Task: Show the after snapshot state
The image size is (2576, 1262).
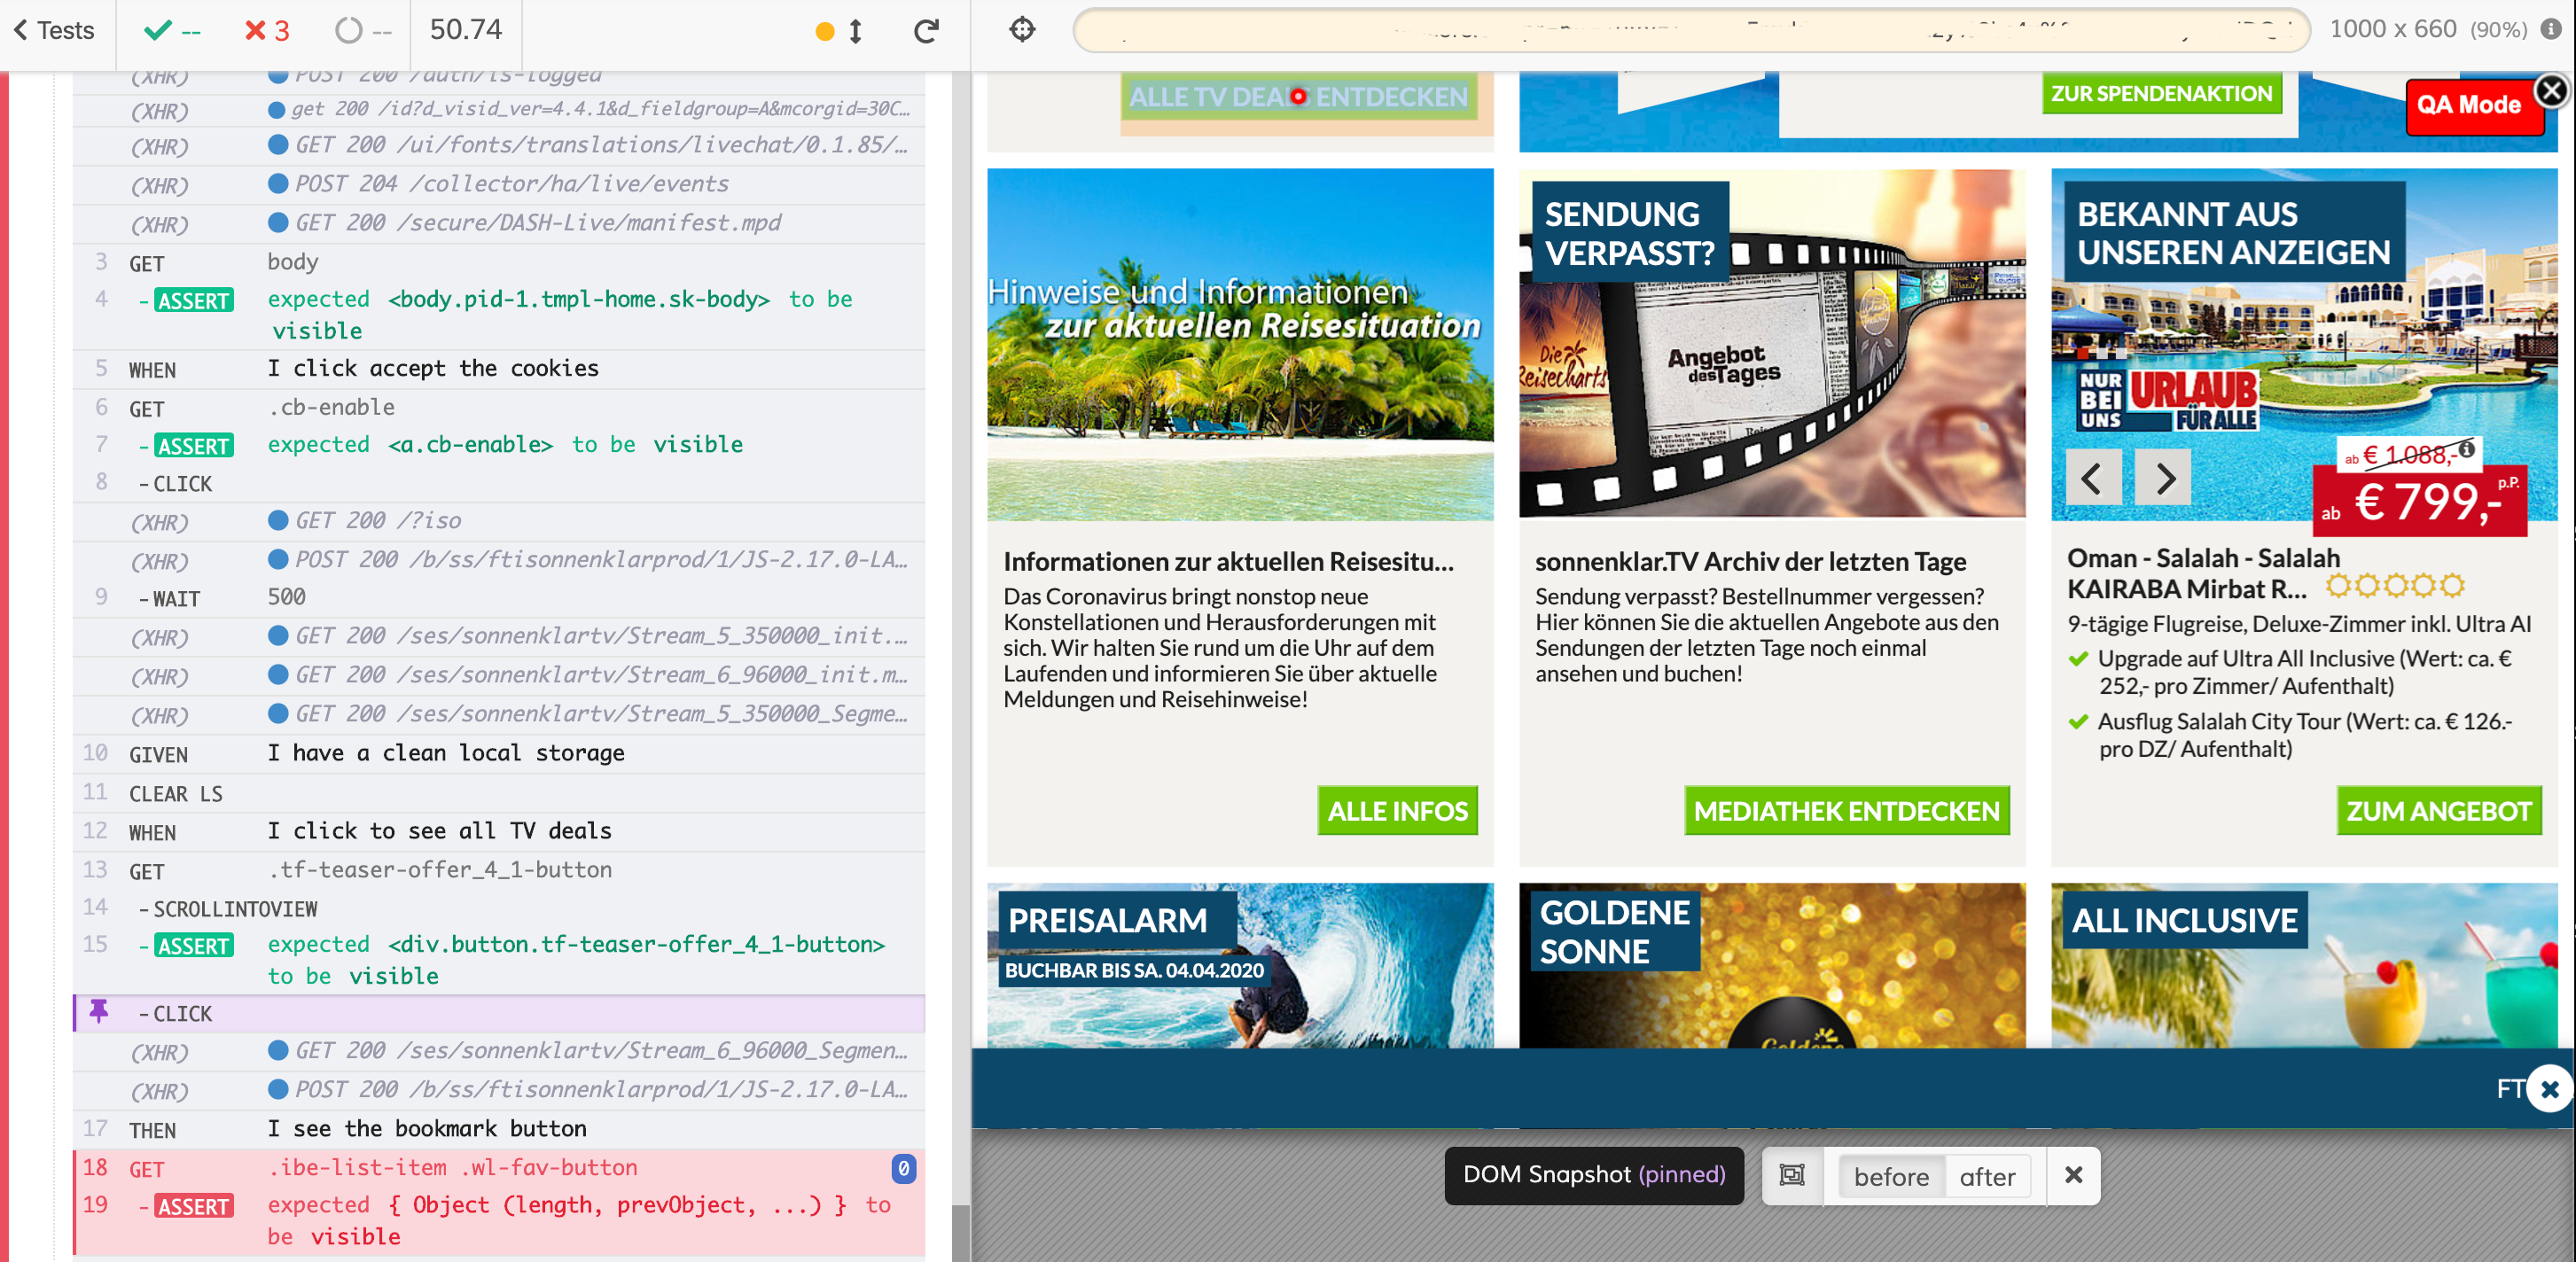Action: pyautogui.click(x=1986, y=1176)
